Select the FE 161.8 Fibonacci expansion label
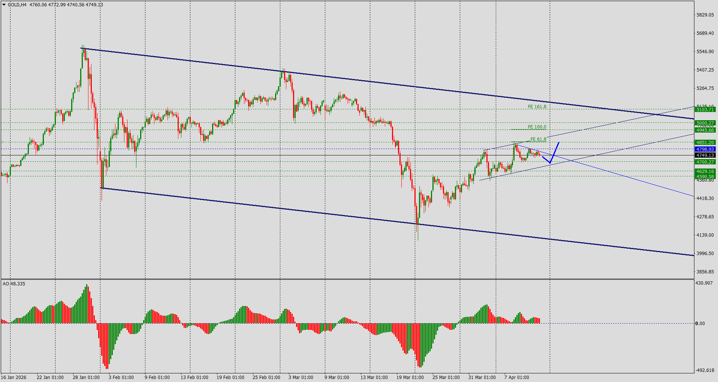This screenshot has width=718, height=382. [x=537, y=106]
